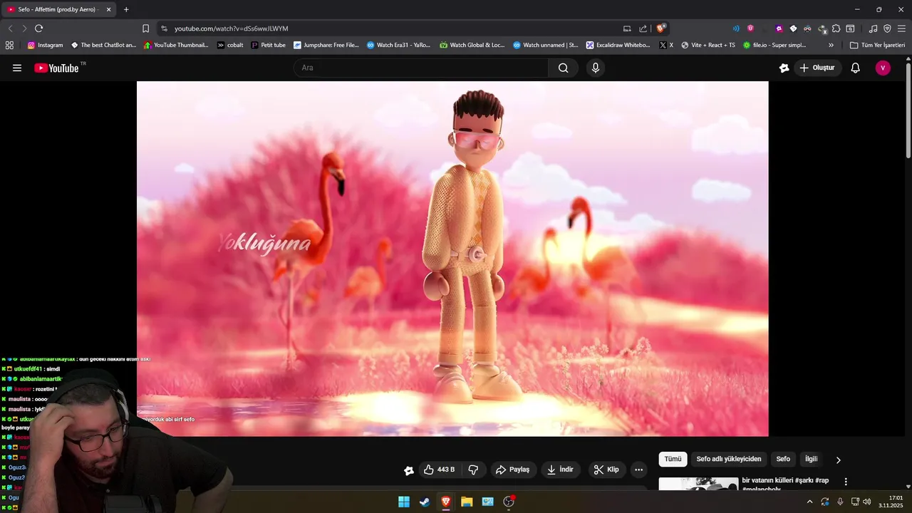Reload the page with refresh icon

point(38,28)
